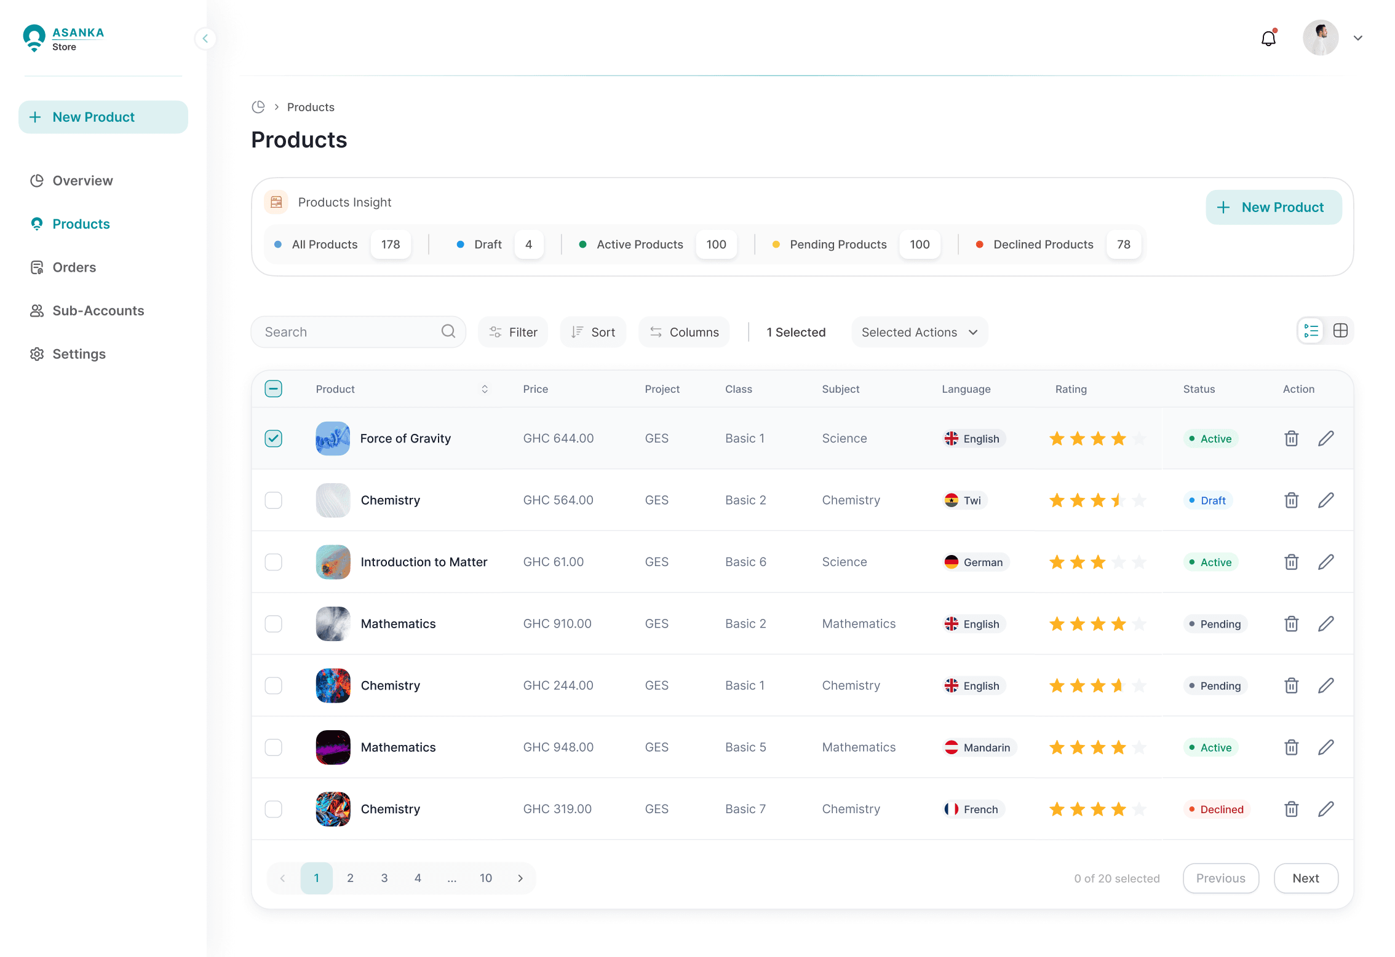Uncheck the Force of Gravity row
The image size is (1395, 957).
(273, 438)
